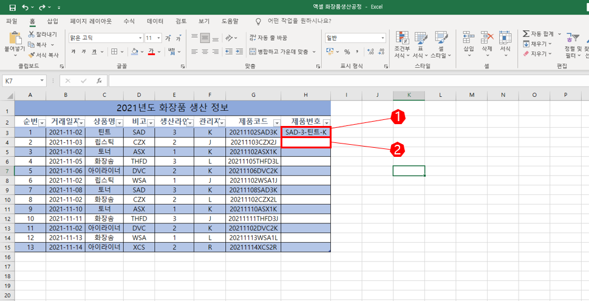Click the Cut (잘라내기) scissors icon
Viewport: 589px width, 301px height.
pyautogui.click(x=31, y=35)
